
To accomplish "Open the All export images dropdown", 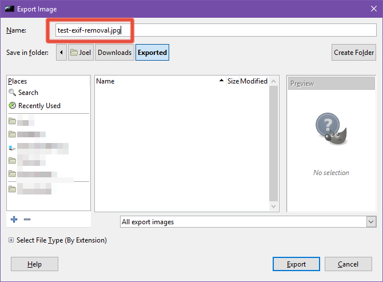I will coord(248,222).
